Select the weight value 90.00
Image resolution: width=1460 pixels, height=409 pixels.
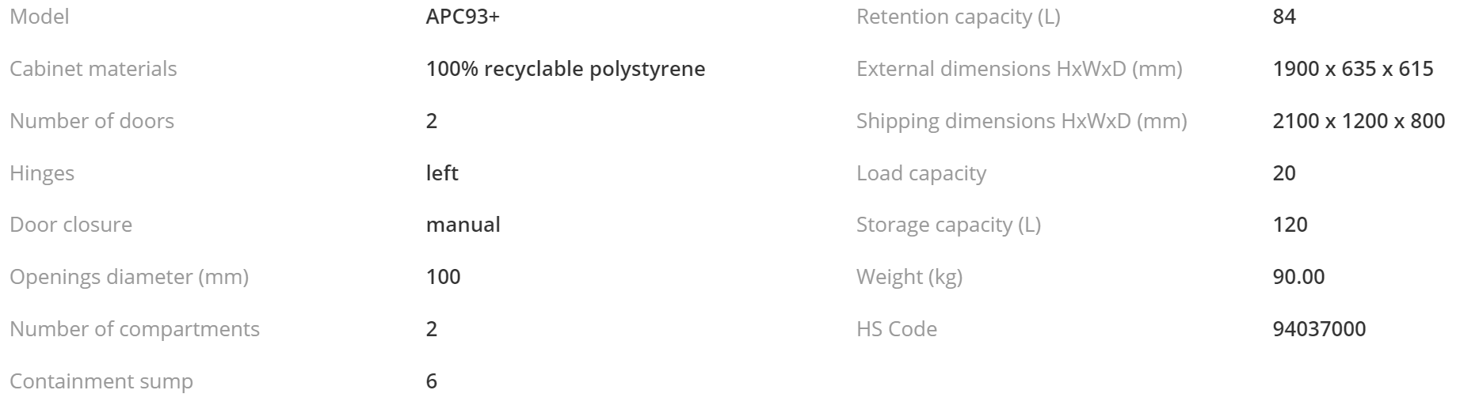click(x=1299, y=277)
